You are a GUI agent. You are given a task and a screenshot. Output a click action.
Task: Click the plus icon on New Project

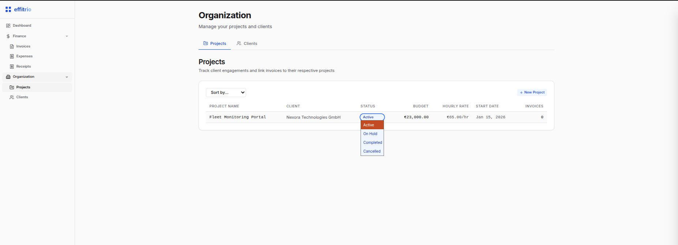[521, 92]
